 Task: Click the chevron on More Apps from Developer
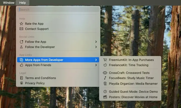point(96,60)
